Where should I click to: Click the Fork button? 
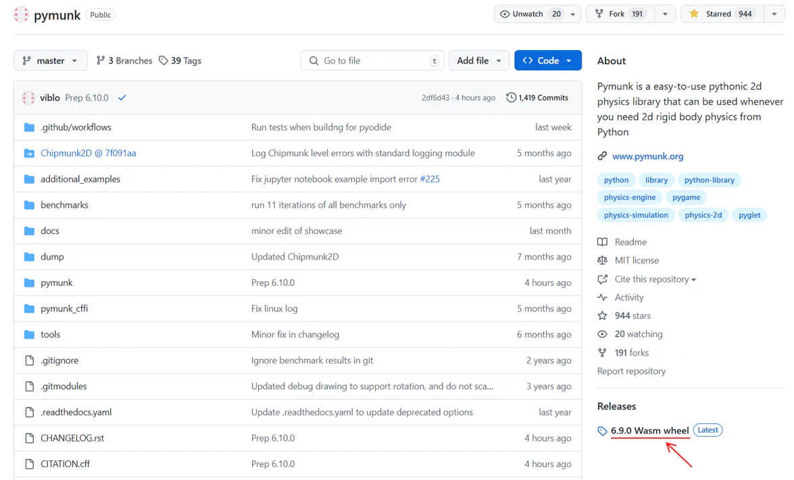click(620, 14)
